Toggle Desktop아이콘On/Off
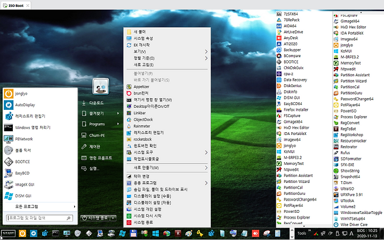384x240 pixels. tap(167, 106)
